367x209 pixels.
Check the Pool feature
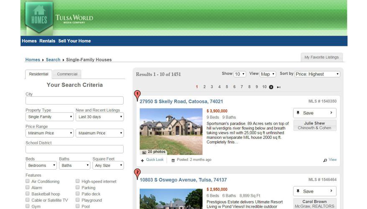pos(77,206)
